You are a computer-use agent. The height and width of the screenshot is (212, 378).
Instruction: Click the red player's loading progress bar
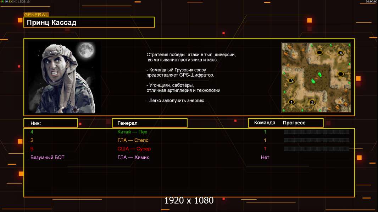[x=316, y=149]
